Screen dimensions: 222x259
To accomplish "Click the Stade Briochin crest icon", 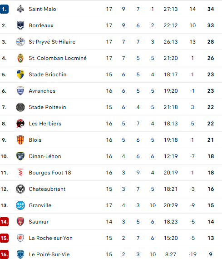I will click(20, 75).
